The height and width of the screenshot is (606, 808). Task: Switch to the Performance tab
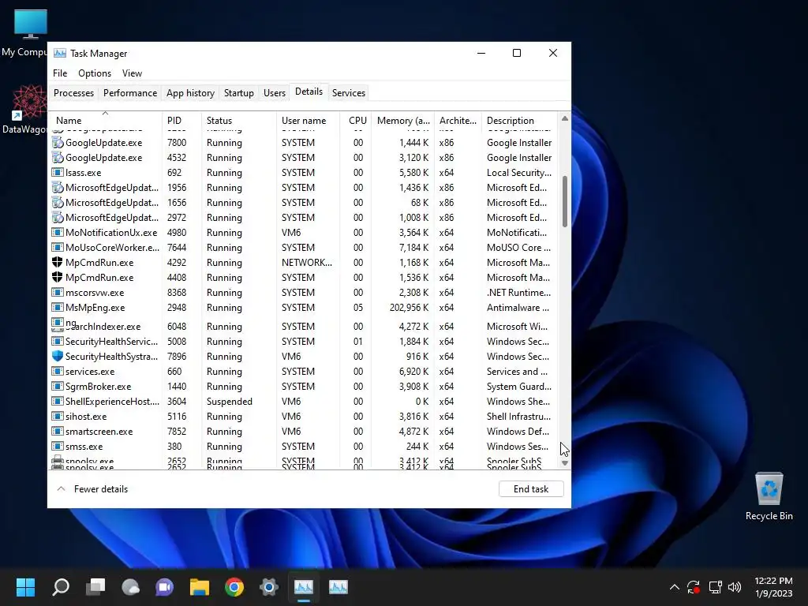coord(130,93)
